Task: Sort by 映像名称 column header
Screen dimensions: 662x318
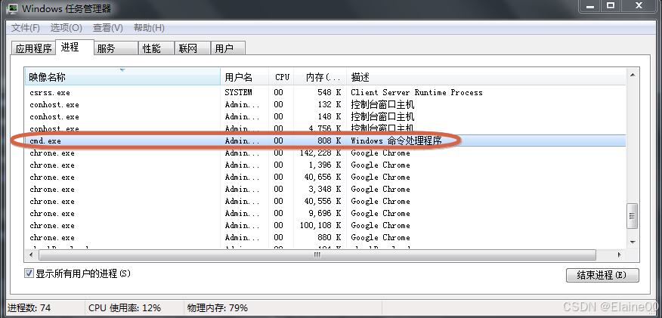Action: pos(122,77)
